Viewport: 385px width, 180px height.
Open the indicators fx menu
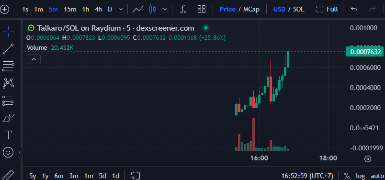183,10
